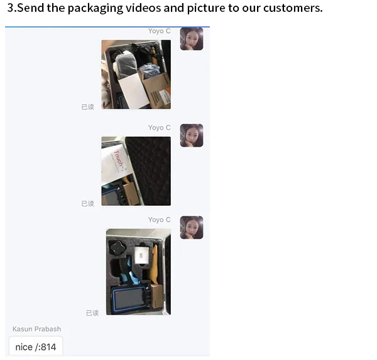This screenshot has width=377, height=360.
Task: Click the Kasun Prabash sender name
Action: 36,329
